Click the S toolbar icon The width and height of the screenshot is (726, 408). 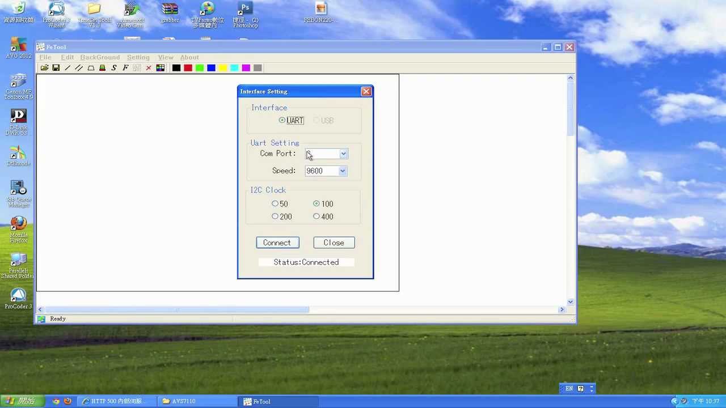coord(114,68)
